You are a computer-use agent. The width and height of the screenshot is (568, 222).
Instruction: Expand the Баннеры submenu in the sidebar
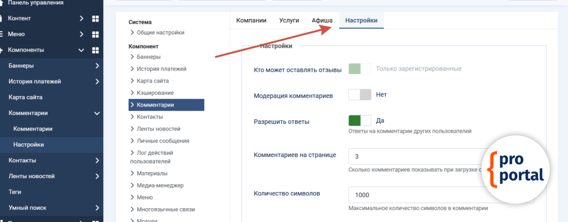97,66
